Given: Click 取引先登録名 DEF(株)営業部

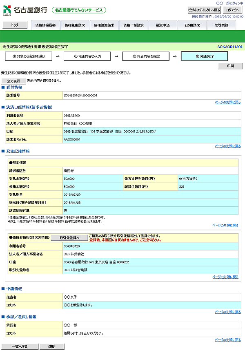Looking at the screenshot, I should [x=75, y=270].
